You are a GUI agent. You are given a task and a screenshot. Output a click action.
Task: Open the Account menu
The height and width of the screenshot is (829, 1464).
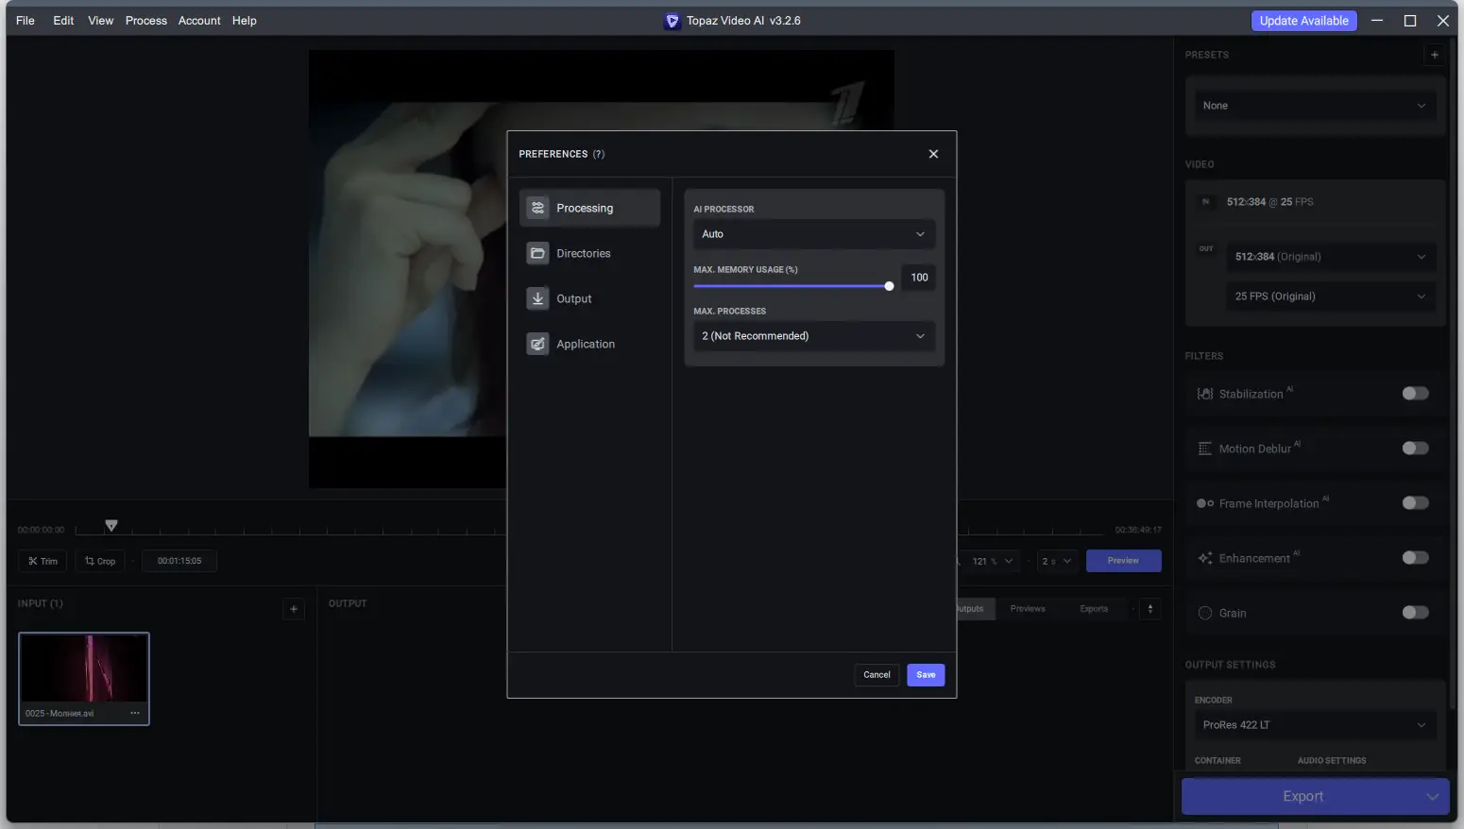[199, 21]
